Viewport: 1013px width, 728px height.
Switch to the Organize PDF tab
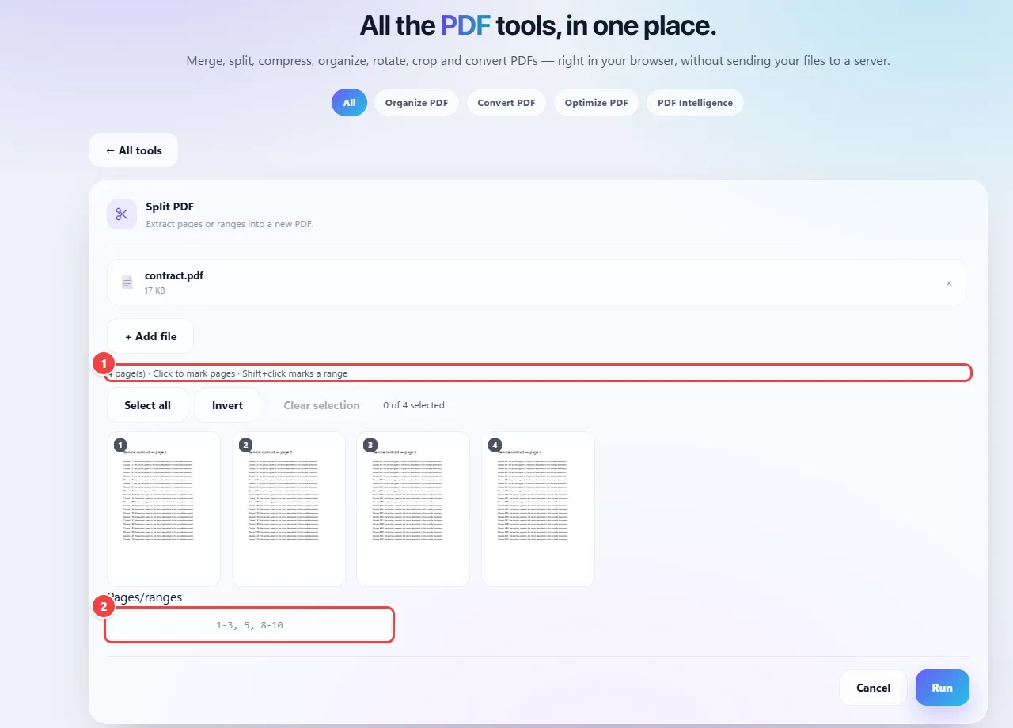416,103
